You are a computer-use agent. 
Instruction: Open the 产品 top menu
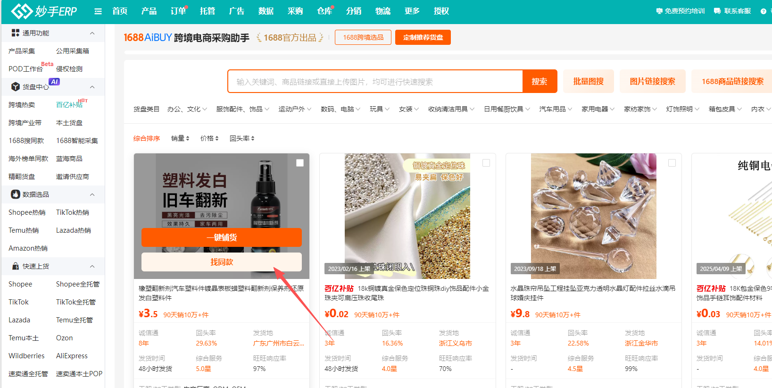pos(149,11)
